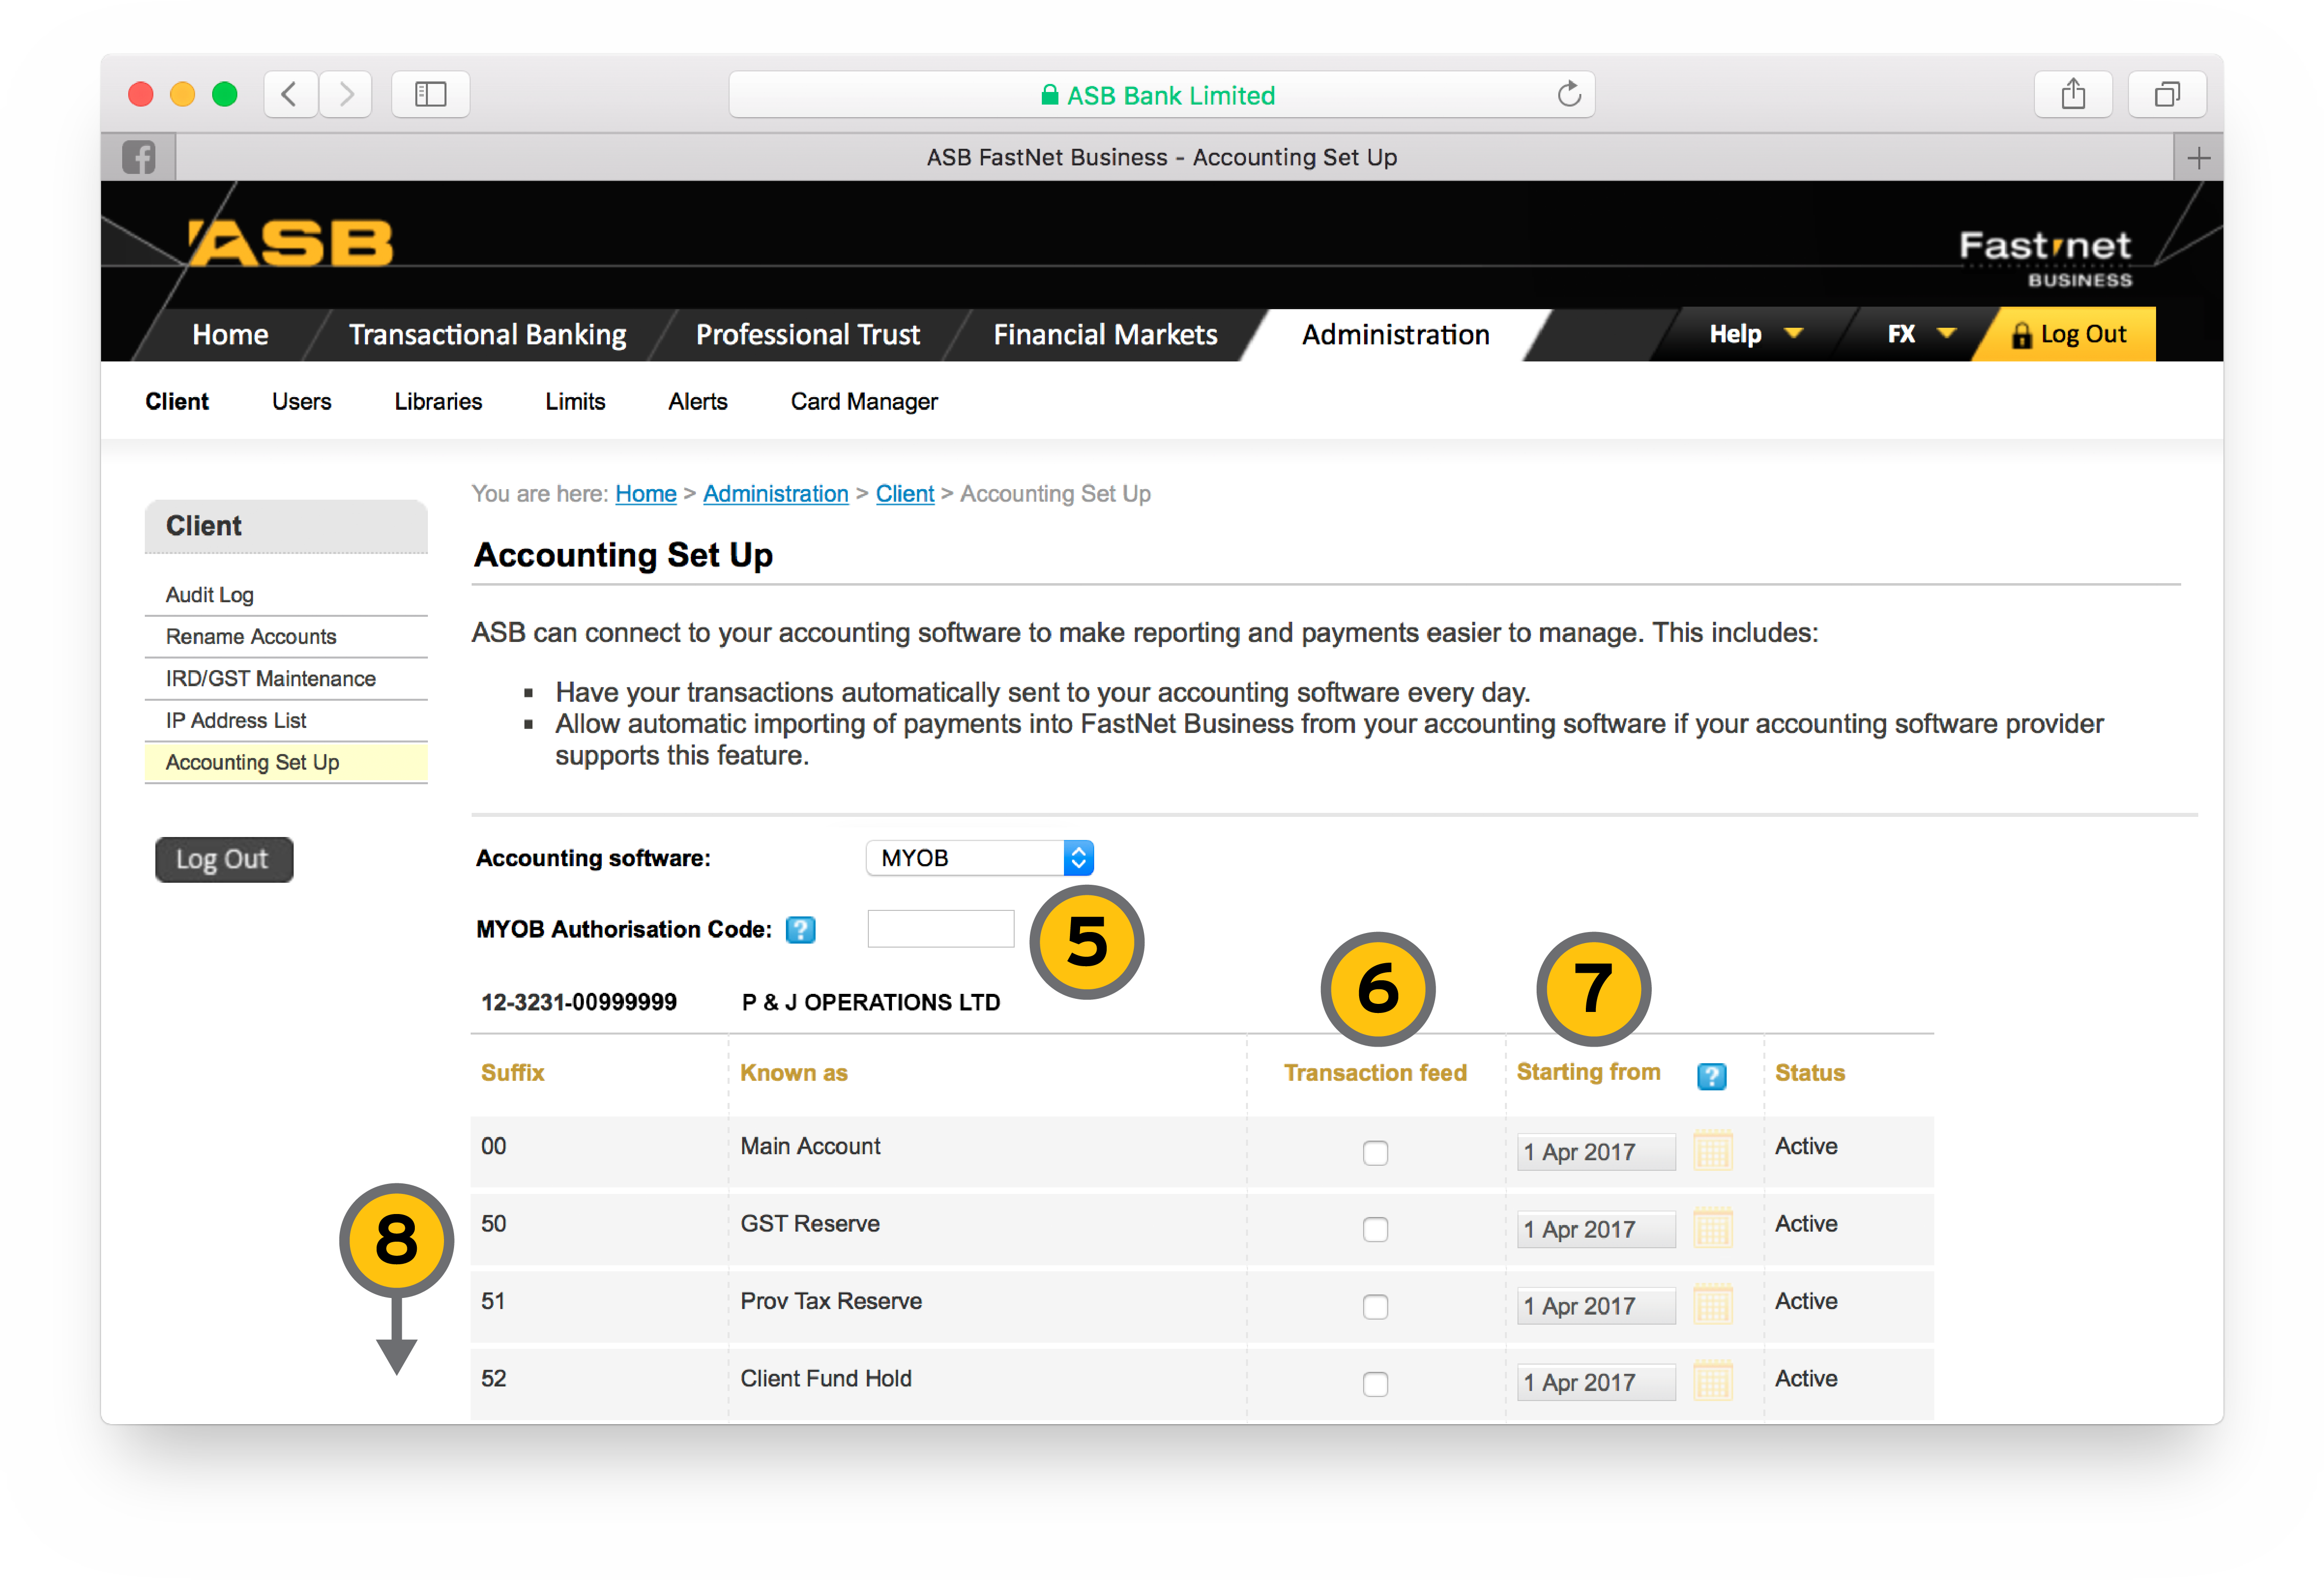Screen dimensions: 2324x1580
Task: Tick transaction feed for Prov Tax Reserve
Action: pyautogui.click(x=1375, y=1306)
